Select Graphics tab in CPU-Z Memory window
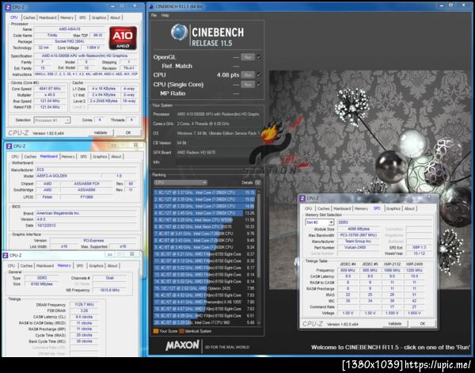This screenshot has width=475, height=373. tap(96, 266)
